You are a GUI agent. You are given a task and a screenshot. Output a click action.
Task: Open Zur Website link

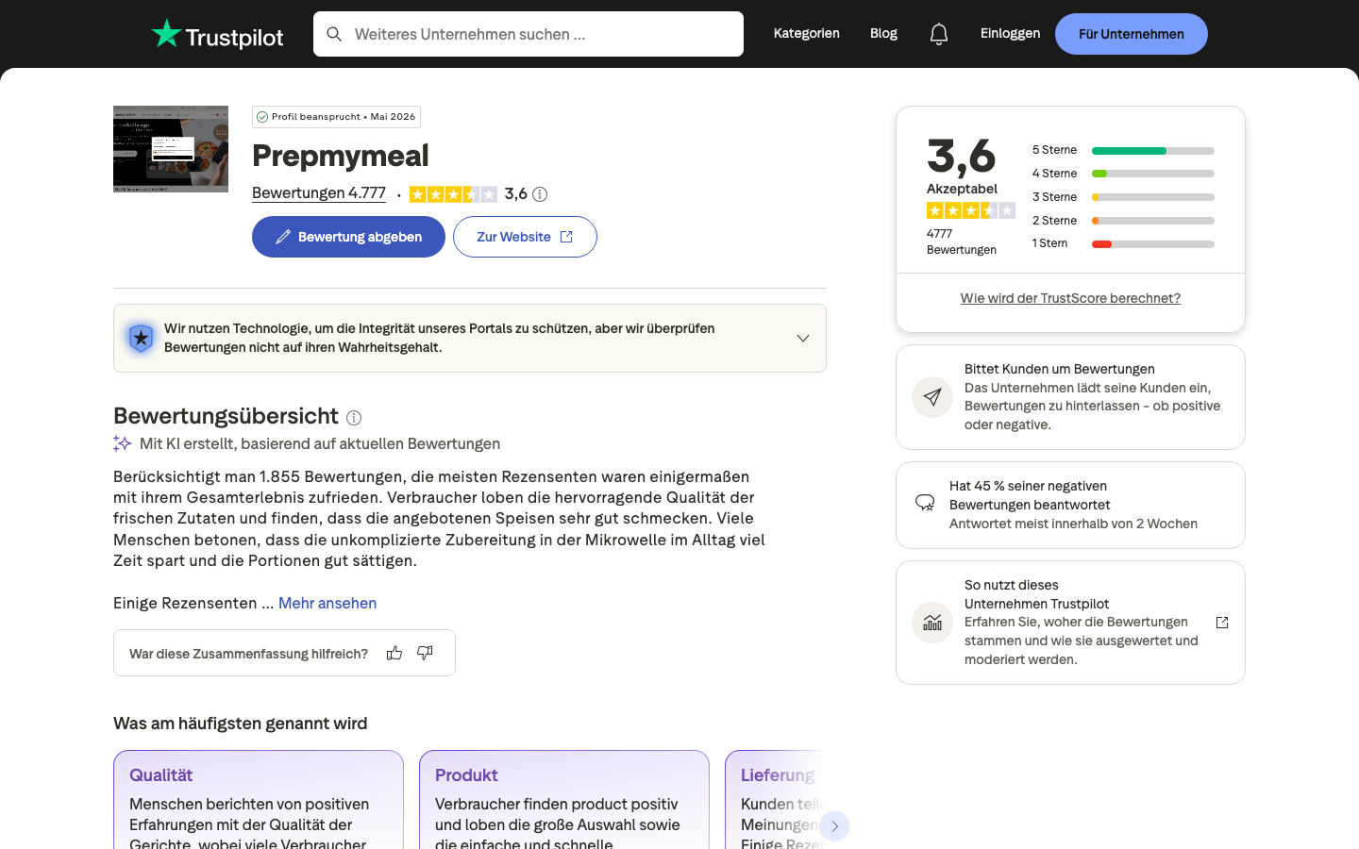(525, 237)
